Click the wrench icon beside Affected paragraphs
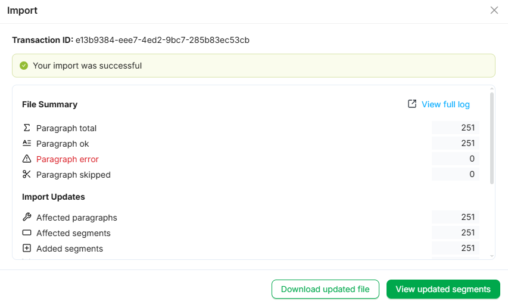Image resolution: width=508 pixels, height=307 pixels. [x=26, y=217]
